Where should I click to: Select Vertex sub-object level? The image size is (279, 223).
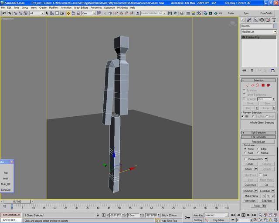247,85
